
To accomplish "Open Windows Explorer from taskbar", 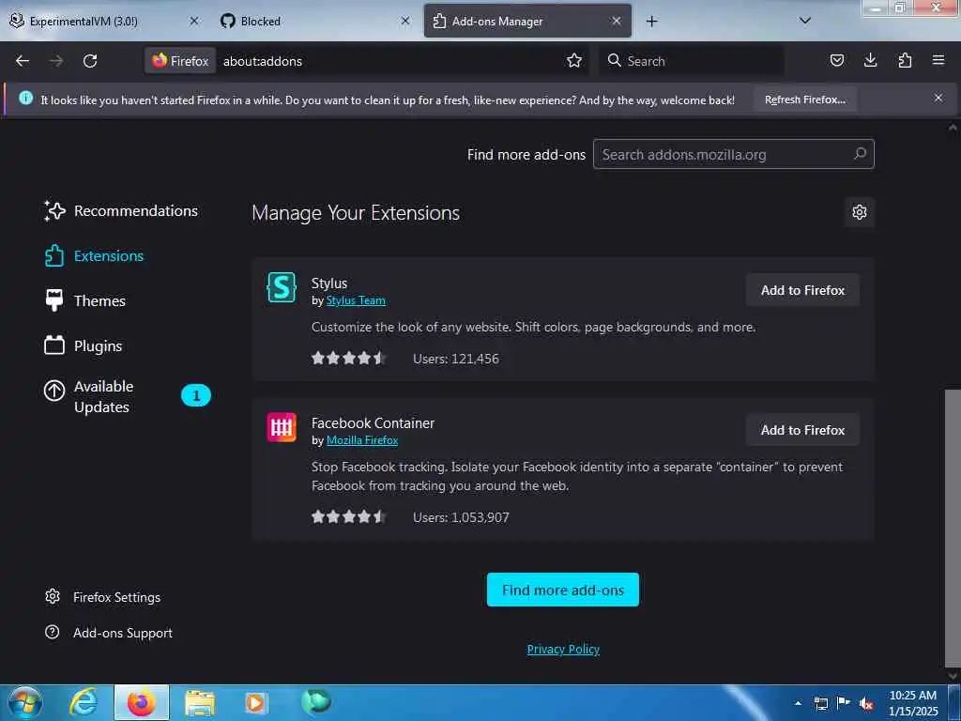I will [200, 702].
